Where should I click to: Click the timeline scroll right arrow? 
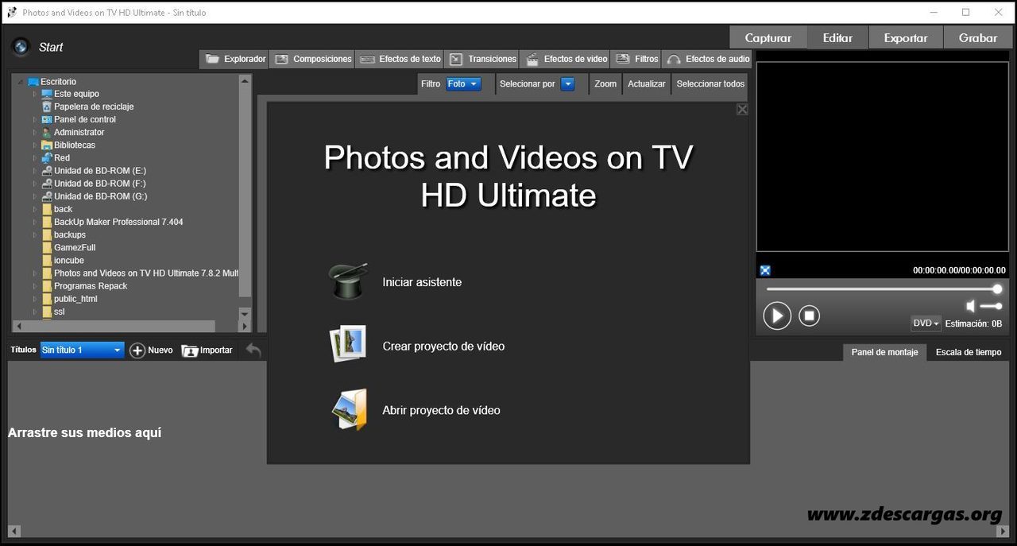[1003, 531]
